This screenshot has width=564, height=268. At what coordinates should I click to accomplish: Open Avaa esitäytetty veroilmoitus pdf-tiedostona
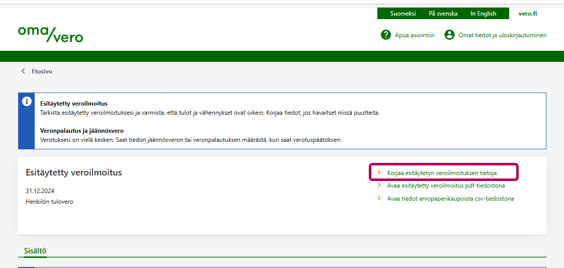point(446,186)
